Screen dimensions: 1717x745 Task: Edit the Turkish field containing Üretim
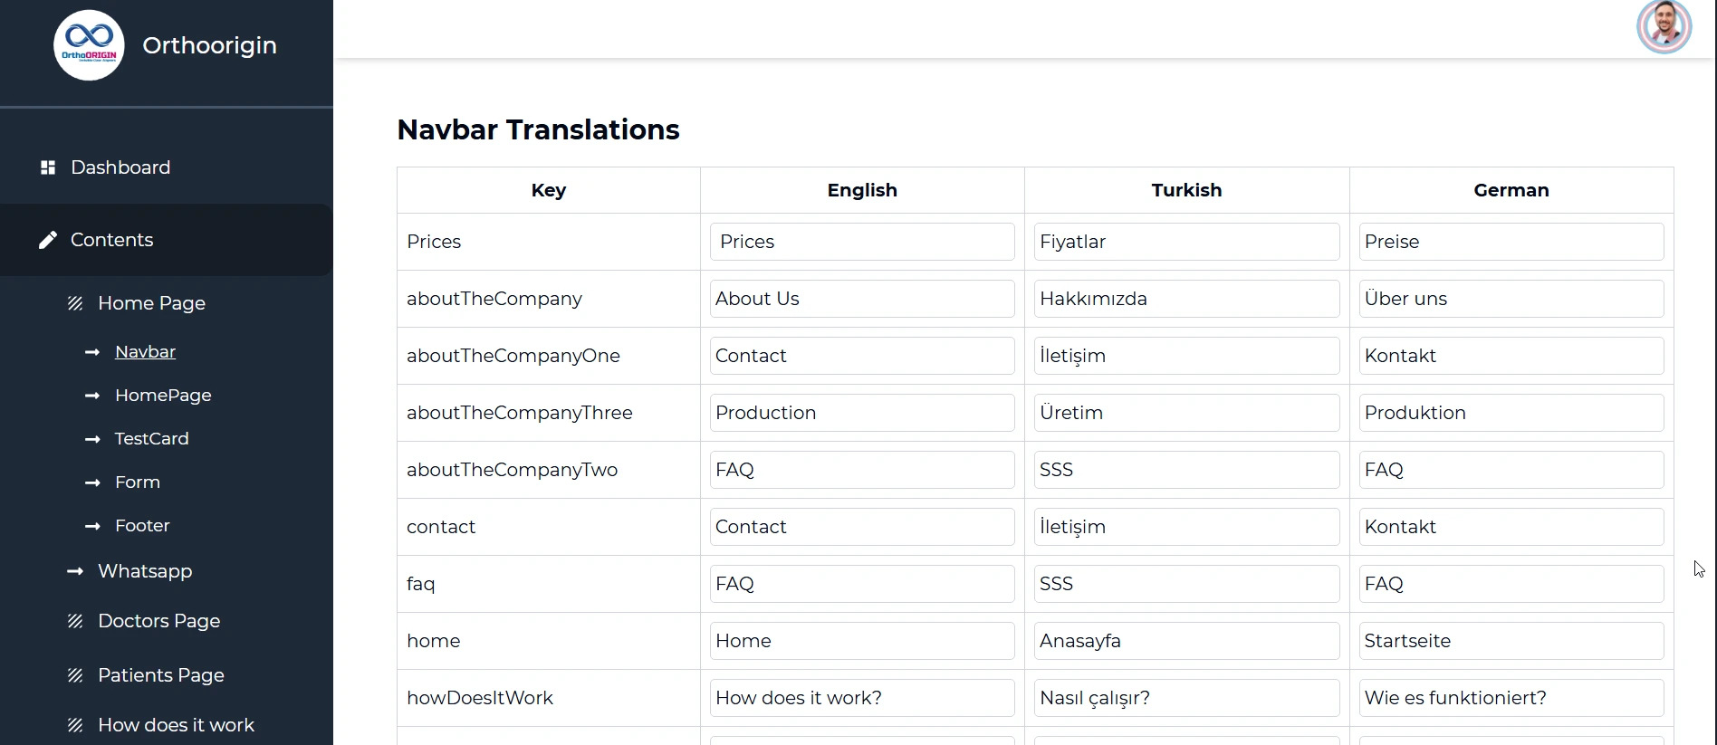pyautogui.click(x=1186, y=413)
